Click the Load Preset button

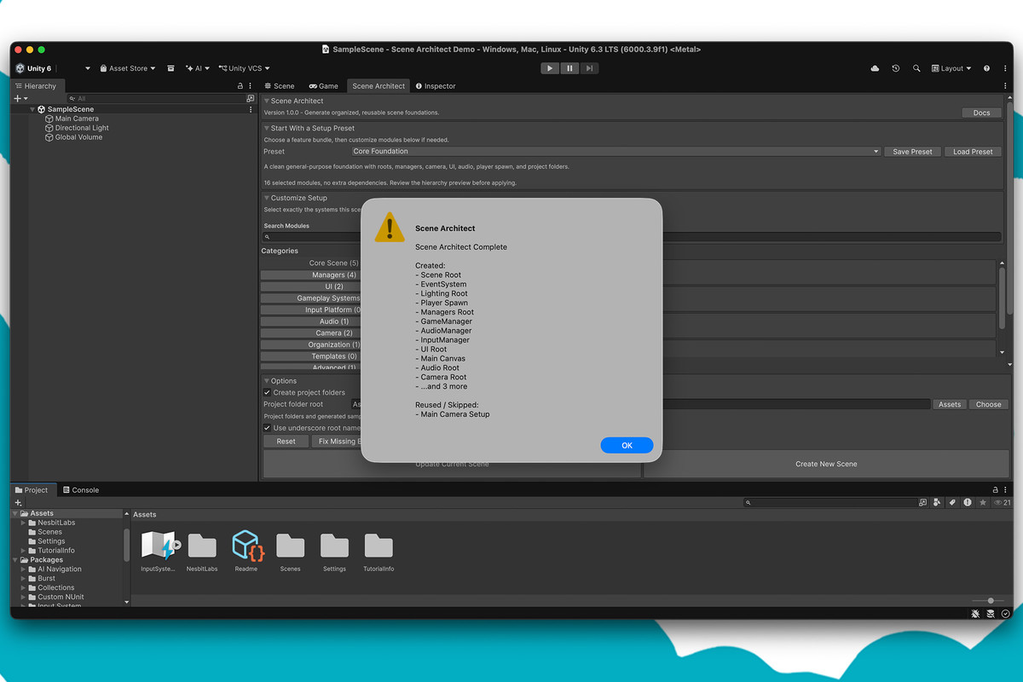tap(973, 152)
